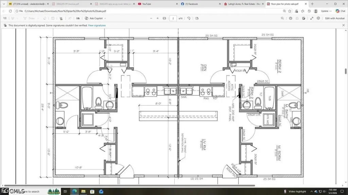This screenshot has width=348, height=195.
Task: Toggle the table of contents sidebar
Action: (x=5, y=18)
